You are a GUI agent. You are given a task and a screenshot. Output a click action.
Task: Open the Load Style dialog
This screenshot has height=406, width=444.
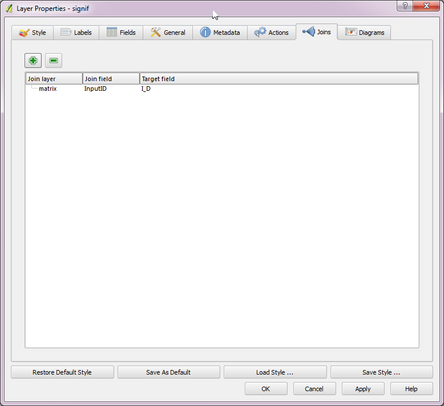click(x=275, y=372)
